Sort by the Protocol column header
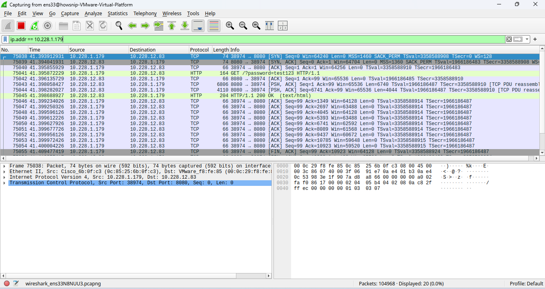This screenshot has width=545, height=289. pos(200,50)
